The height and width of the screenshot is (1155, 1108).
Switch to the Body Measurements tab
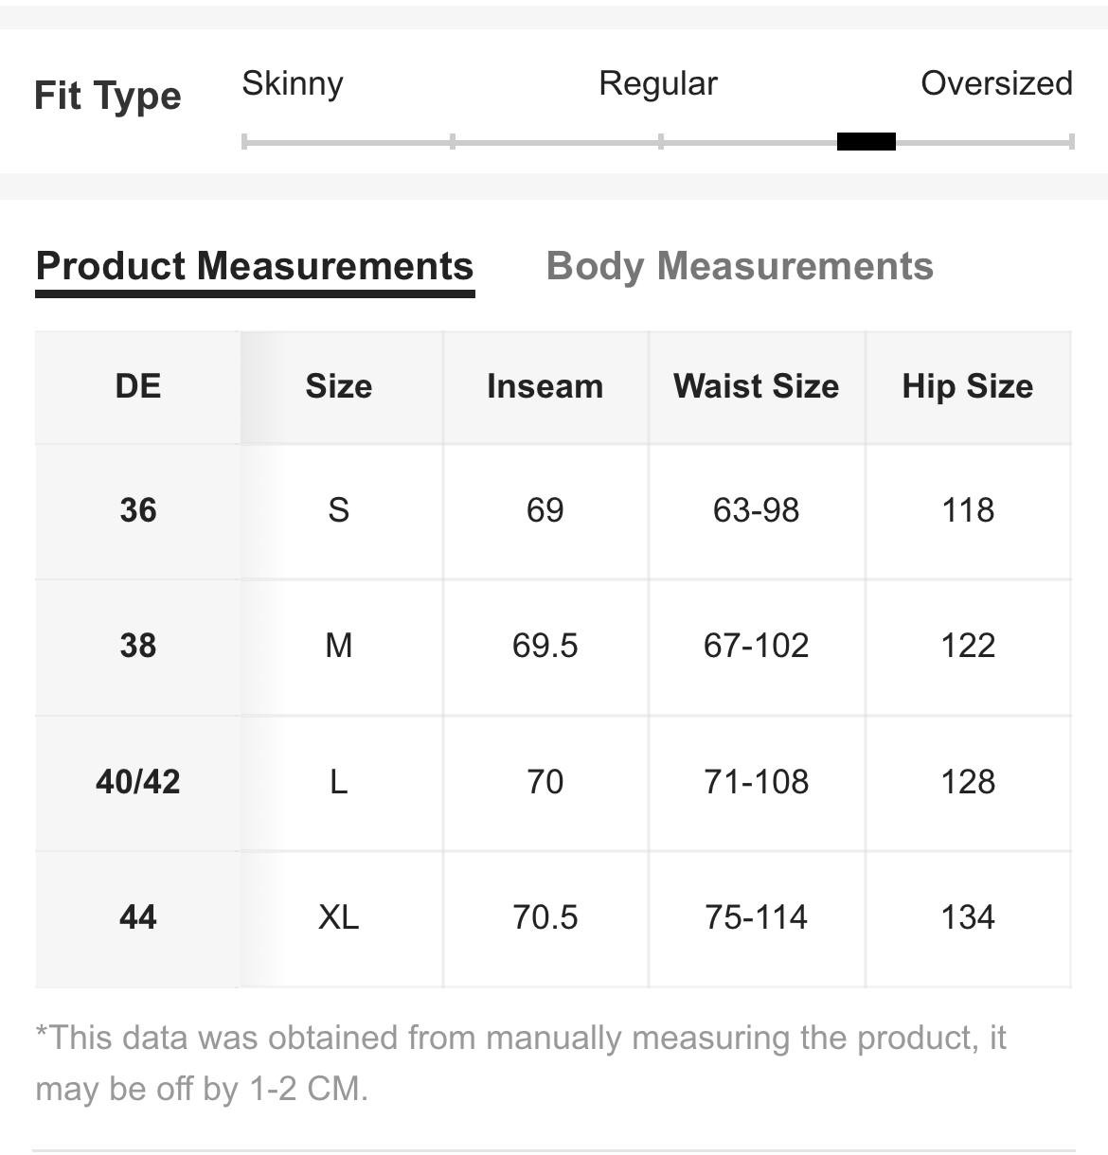[740, 266]
